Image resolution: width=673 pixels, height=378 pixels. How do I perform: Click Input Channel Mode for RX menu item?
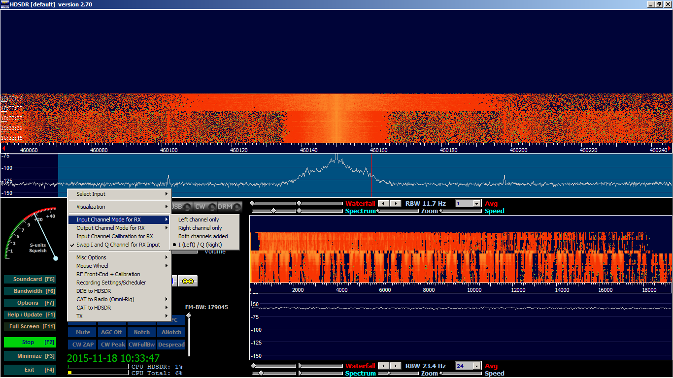119,220
